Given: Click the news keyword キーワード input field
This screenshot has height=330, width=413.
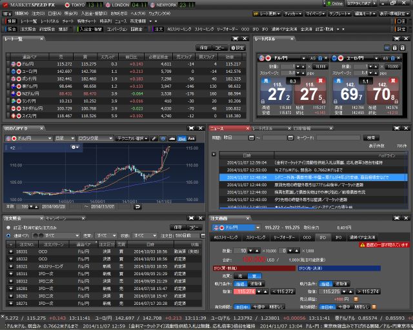Looking at the screenshot, I should pos(338,138).
